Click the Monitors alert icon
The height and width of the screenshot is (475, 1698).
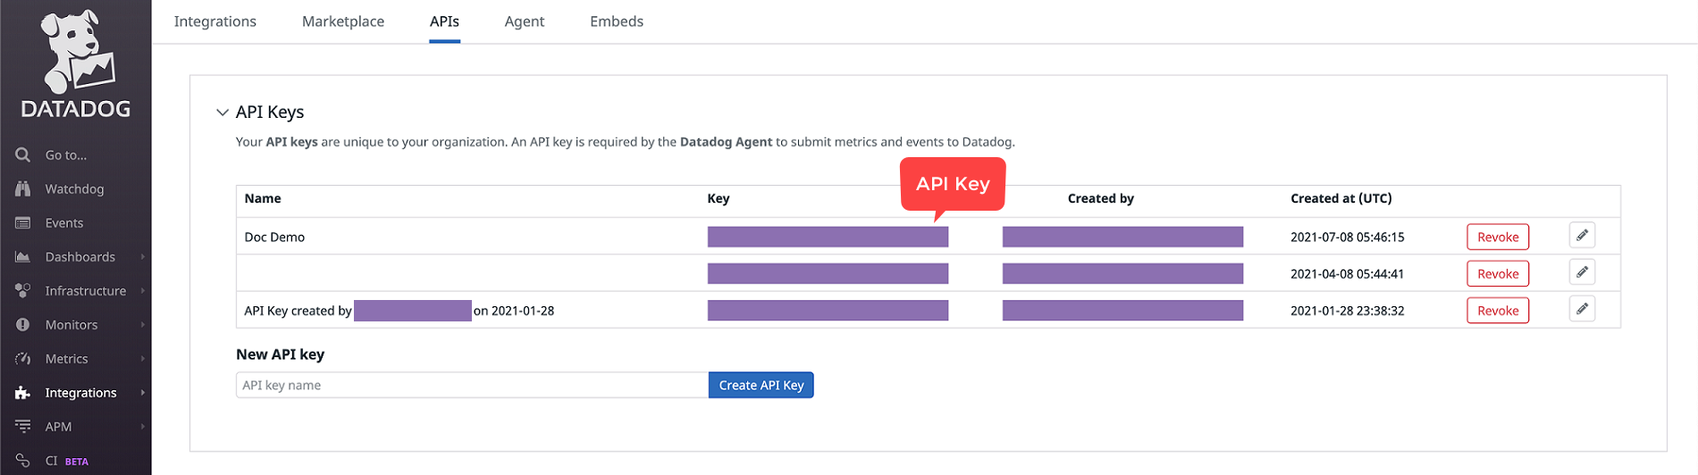point(23,325)
